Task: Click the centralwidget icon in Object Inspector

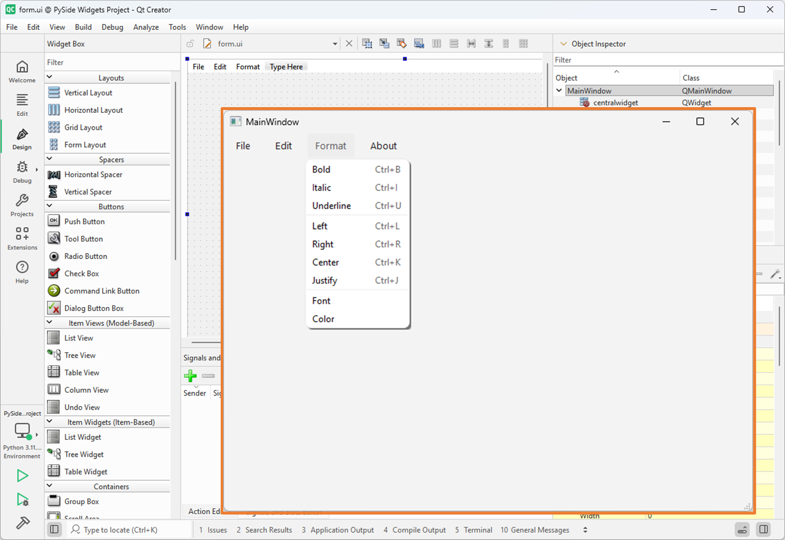Action: point(585,102)
